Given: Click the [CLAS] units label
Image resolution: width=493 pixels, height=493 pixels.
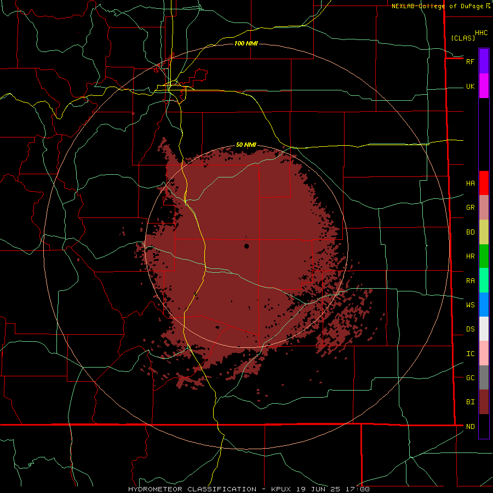Looking at the screenshot, I should click(463, 38).
